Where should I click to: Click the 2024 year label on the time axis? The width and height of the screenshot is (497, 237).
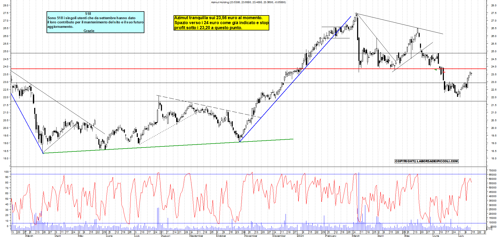click(300, 236)
